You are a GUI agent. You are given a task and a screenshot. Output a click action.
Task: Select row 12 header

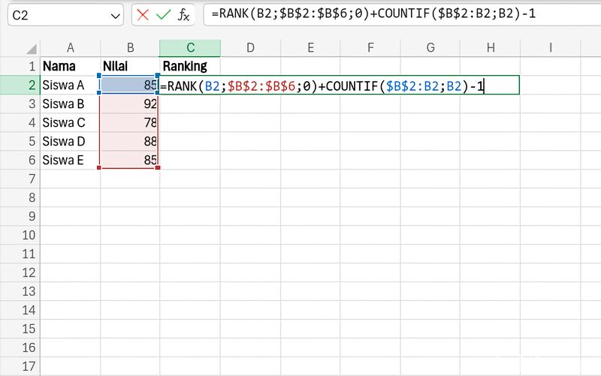point(20,272)
